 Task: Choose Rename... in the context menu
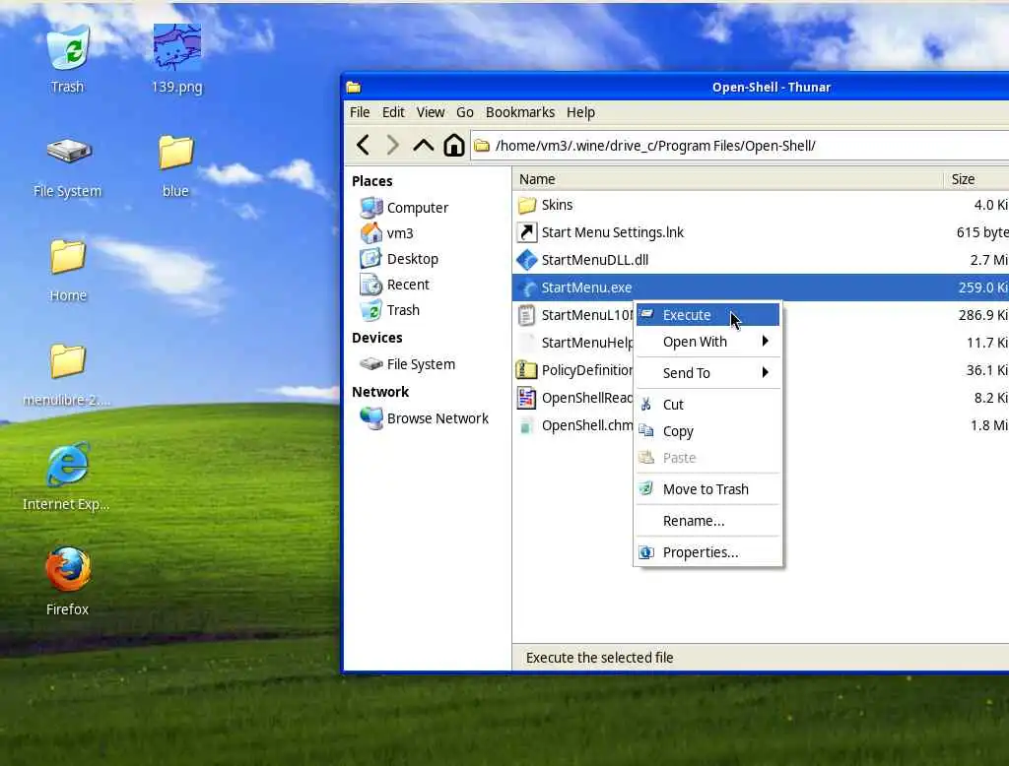point(707,521)
